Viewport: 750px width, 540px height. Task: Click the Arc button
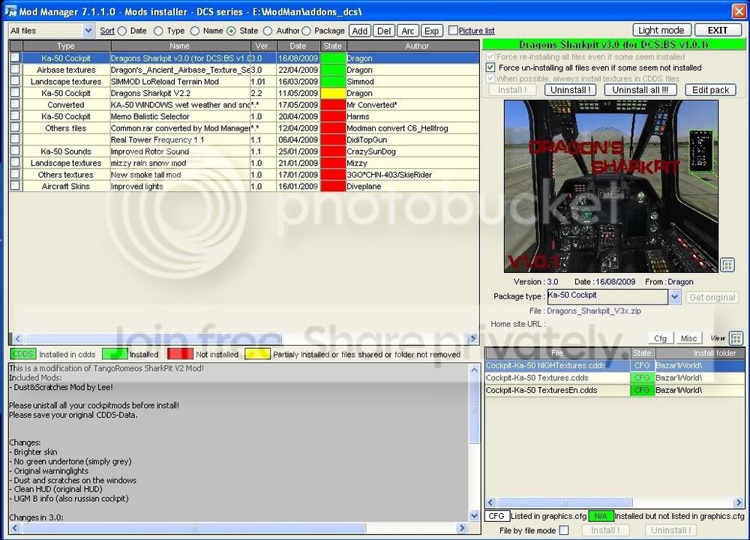click(x=407, y=31)
